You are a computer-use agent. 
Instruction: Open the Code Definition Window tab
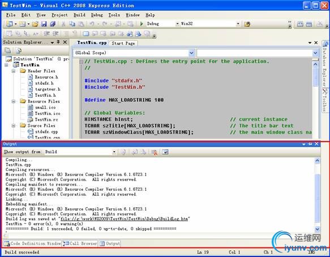[32, 243]
